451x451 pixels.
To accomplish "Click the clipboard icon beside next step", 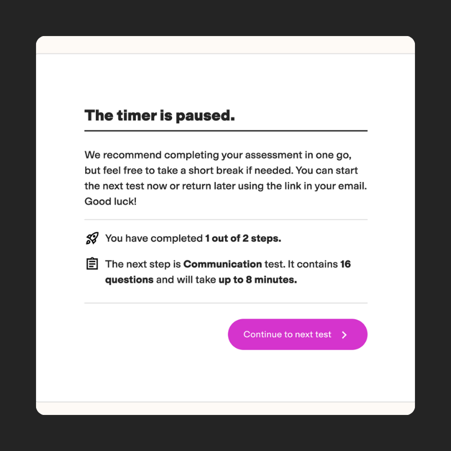I will [92, 264].
